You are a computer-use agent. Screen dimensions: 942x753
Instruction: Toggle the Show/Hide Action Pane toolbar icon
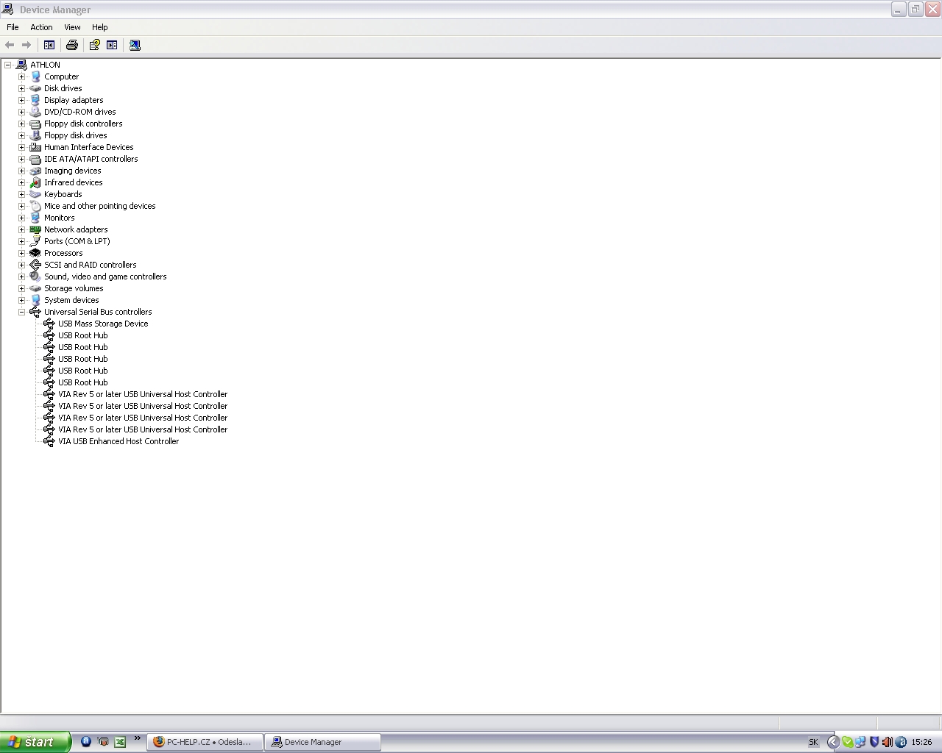pos(112,45)
